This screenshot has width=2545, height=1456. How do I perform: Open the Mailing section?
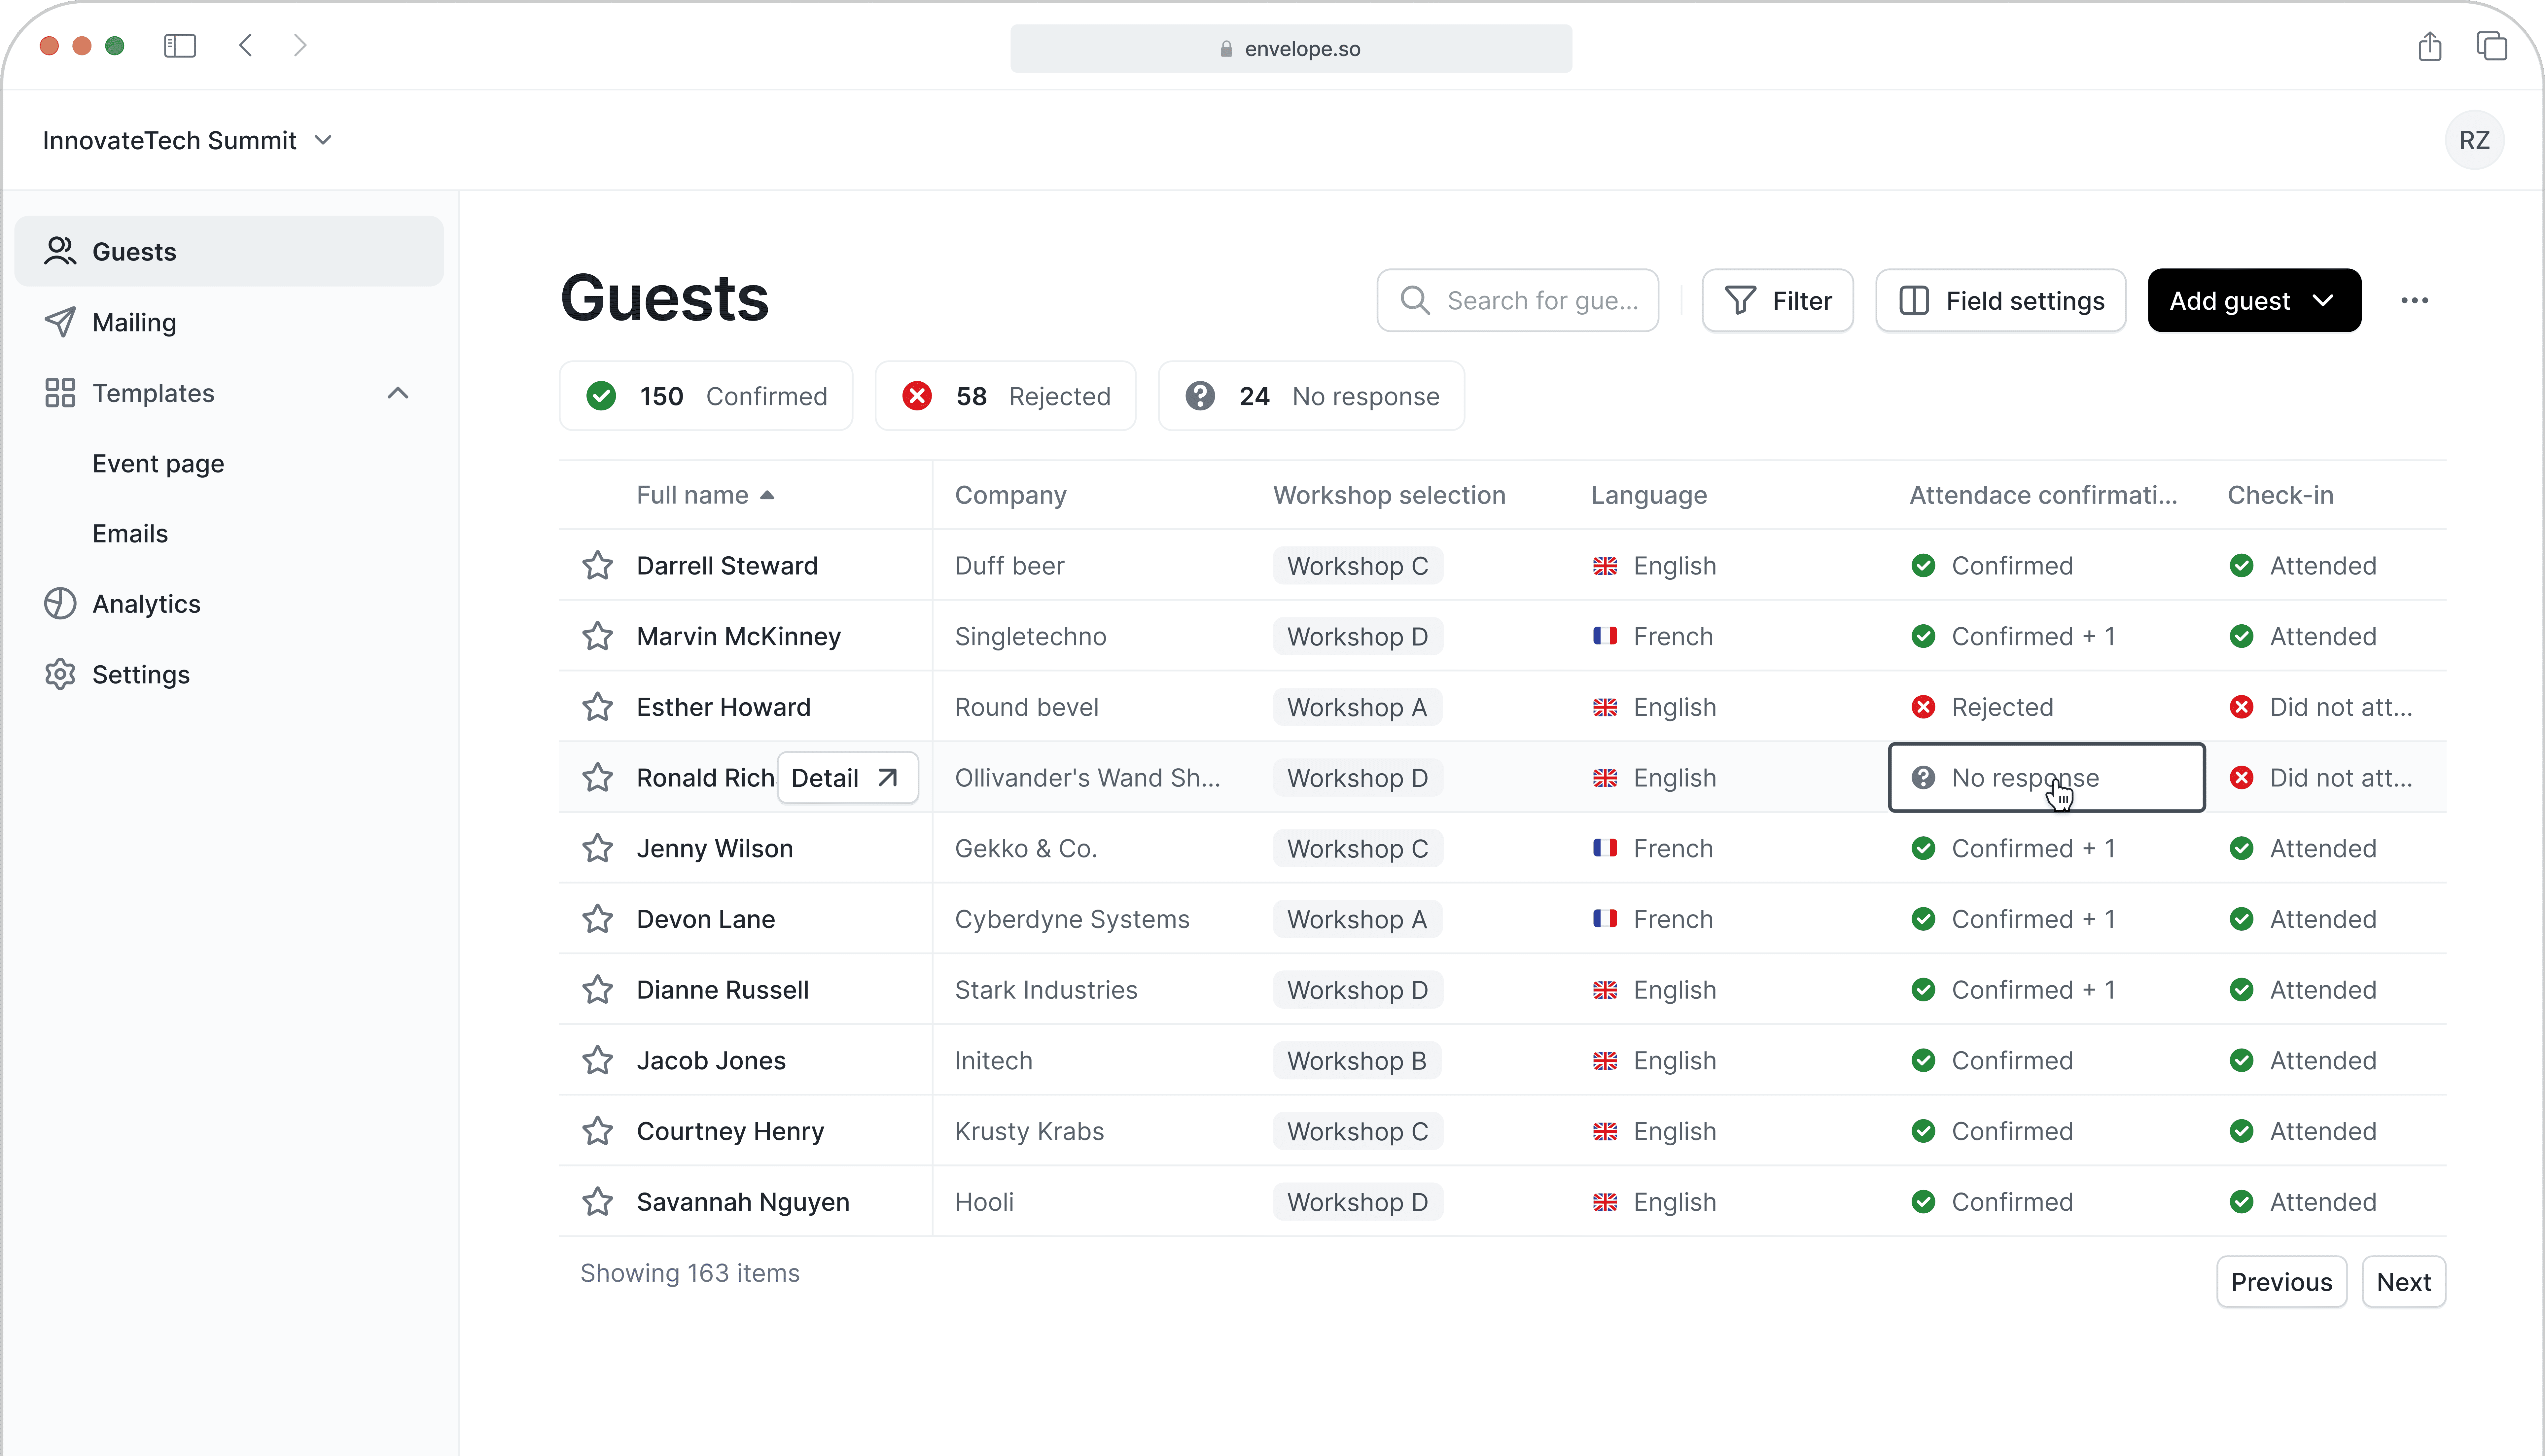coord(134,322)
